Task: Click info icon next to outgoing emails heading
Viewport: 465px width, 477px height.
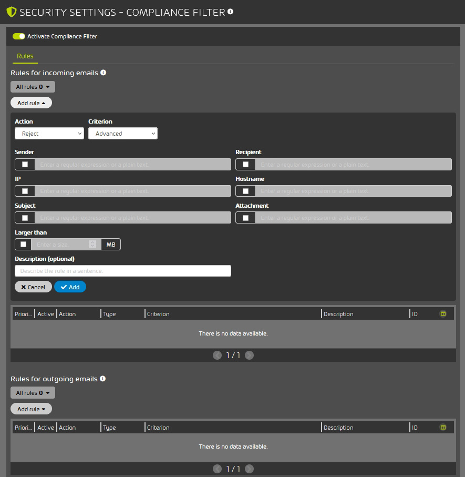Action: (x=102, y=379)
